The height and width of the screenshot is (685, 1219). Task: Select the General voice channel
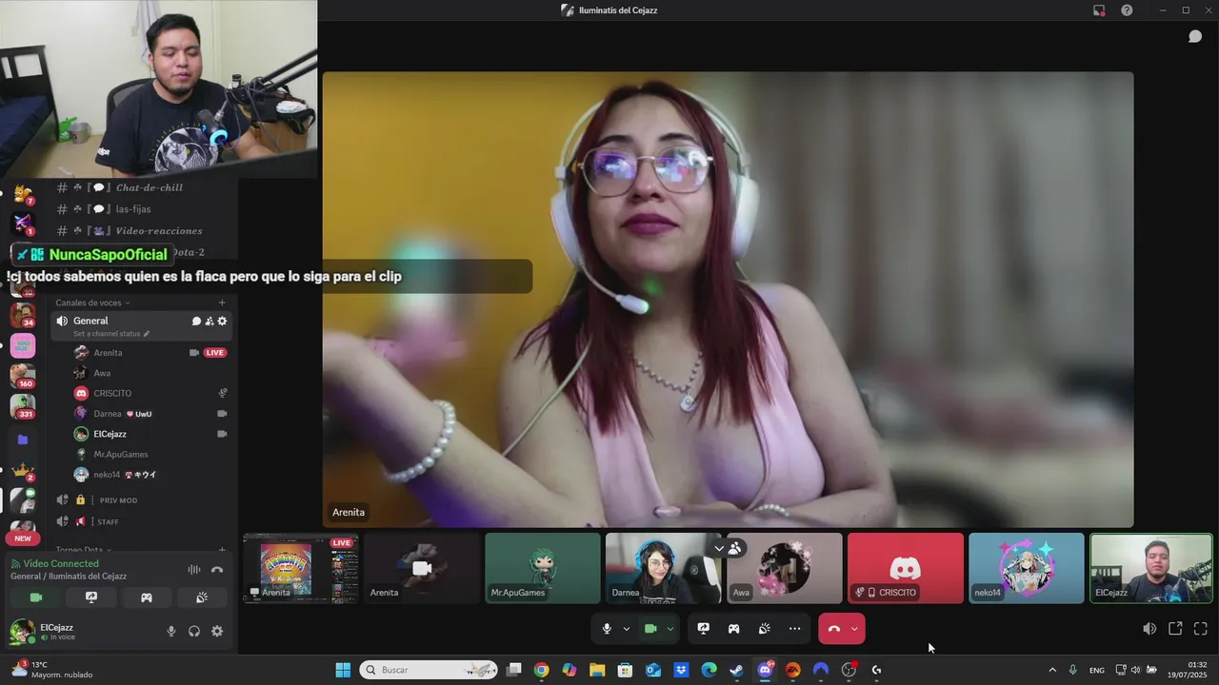click(141, 326)
